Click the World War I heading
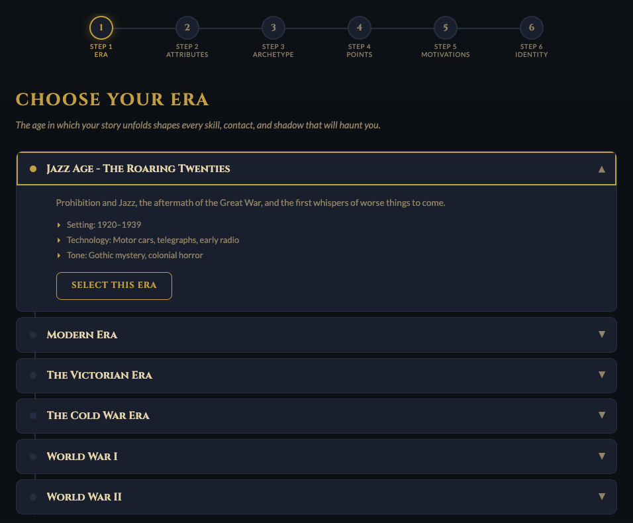The height and width of the screenshot is (523, 633). 82,457
